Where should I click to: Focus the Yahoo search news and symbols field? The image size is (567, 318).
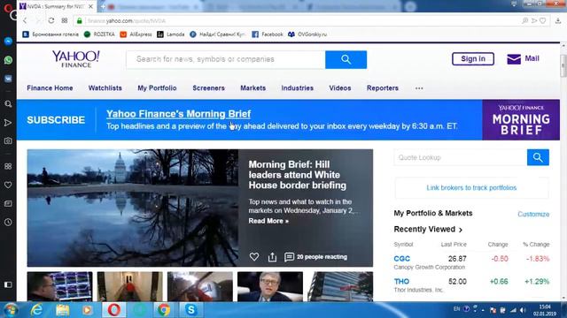coord(226,59)
